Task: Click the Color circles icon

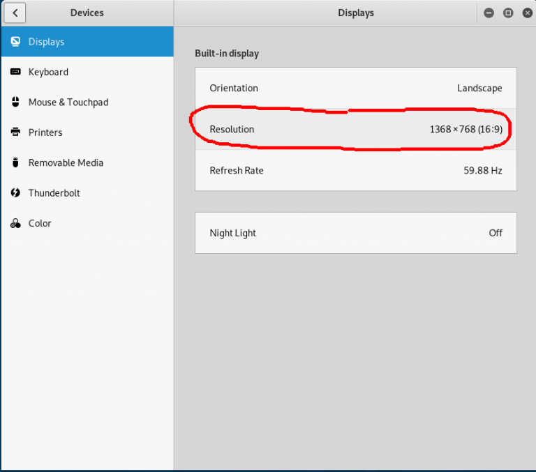Action: click(15, 223)
